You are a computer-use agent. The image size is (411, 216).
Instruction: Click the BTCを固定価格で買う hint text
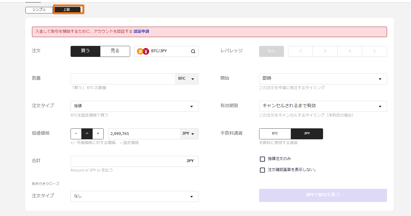click(89, 115)
